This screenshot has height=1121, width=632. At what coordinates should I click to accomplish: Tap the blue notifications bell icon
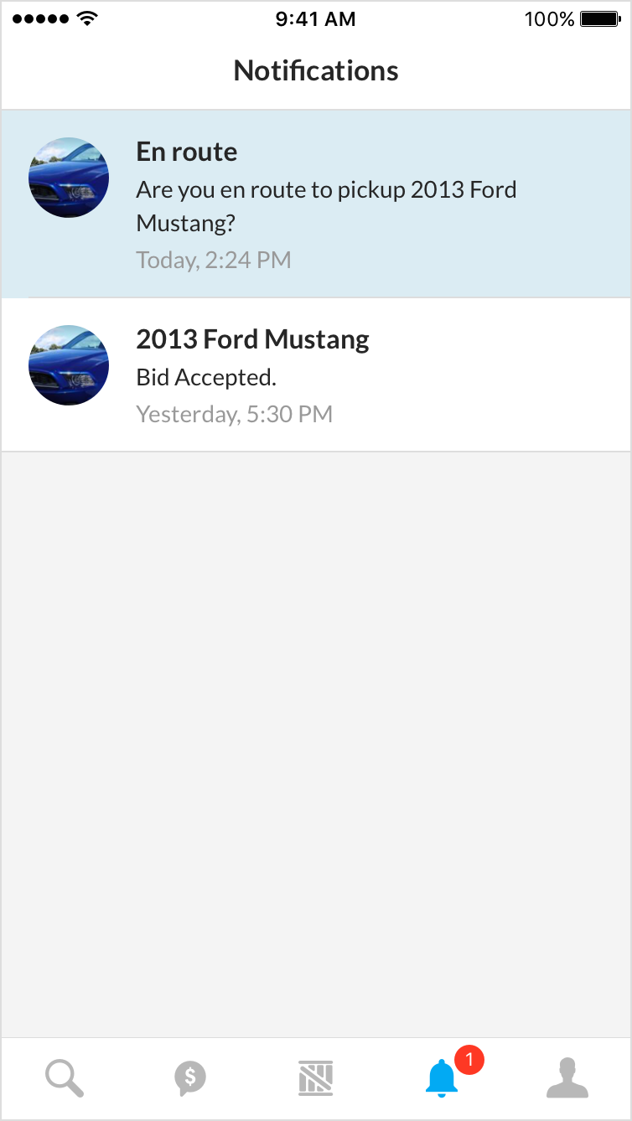(x=441, y=1078)
